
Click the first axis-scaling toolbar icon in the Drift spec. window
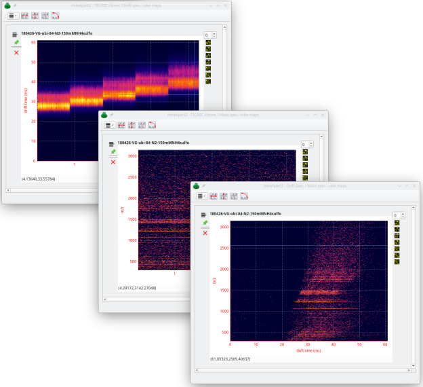click(24, 16)
